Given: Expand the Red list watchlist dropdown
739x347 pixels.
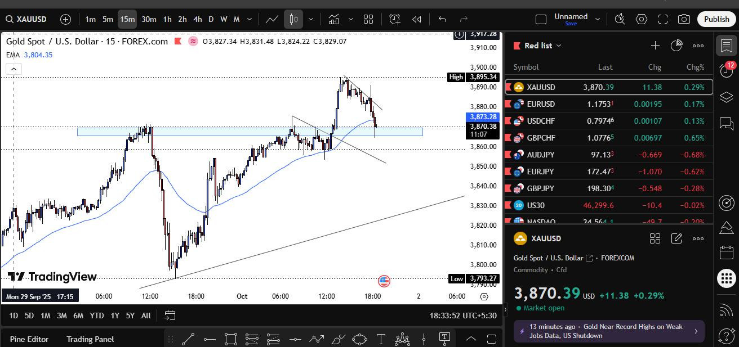Looking at the screenshot, I should coord(542,46).
